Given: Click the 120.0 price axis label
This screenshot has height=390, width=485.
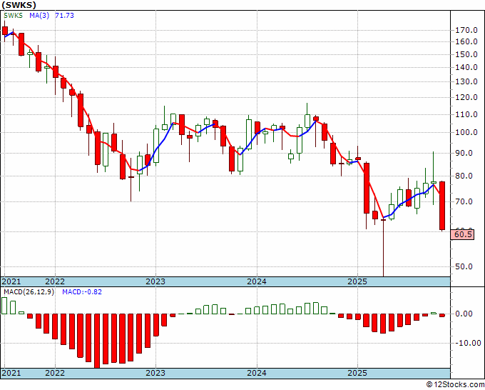Looking at the screenshot, I should click(x=466, y=98).
